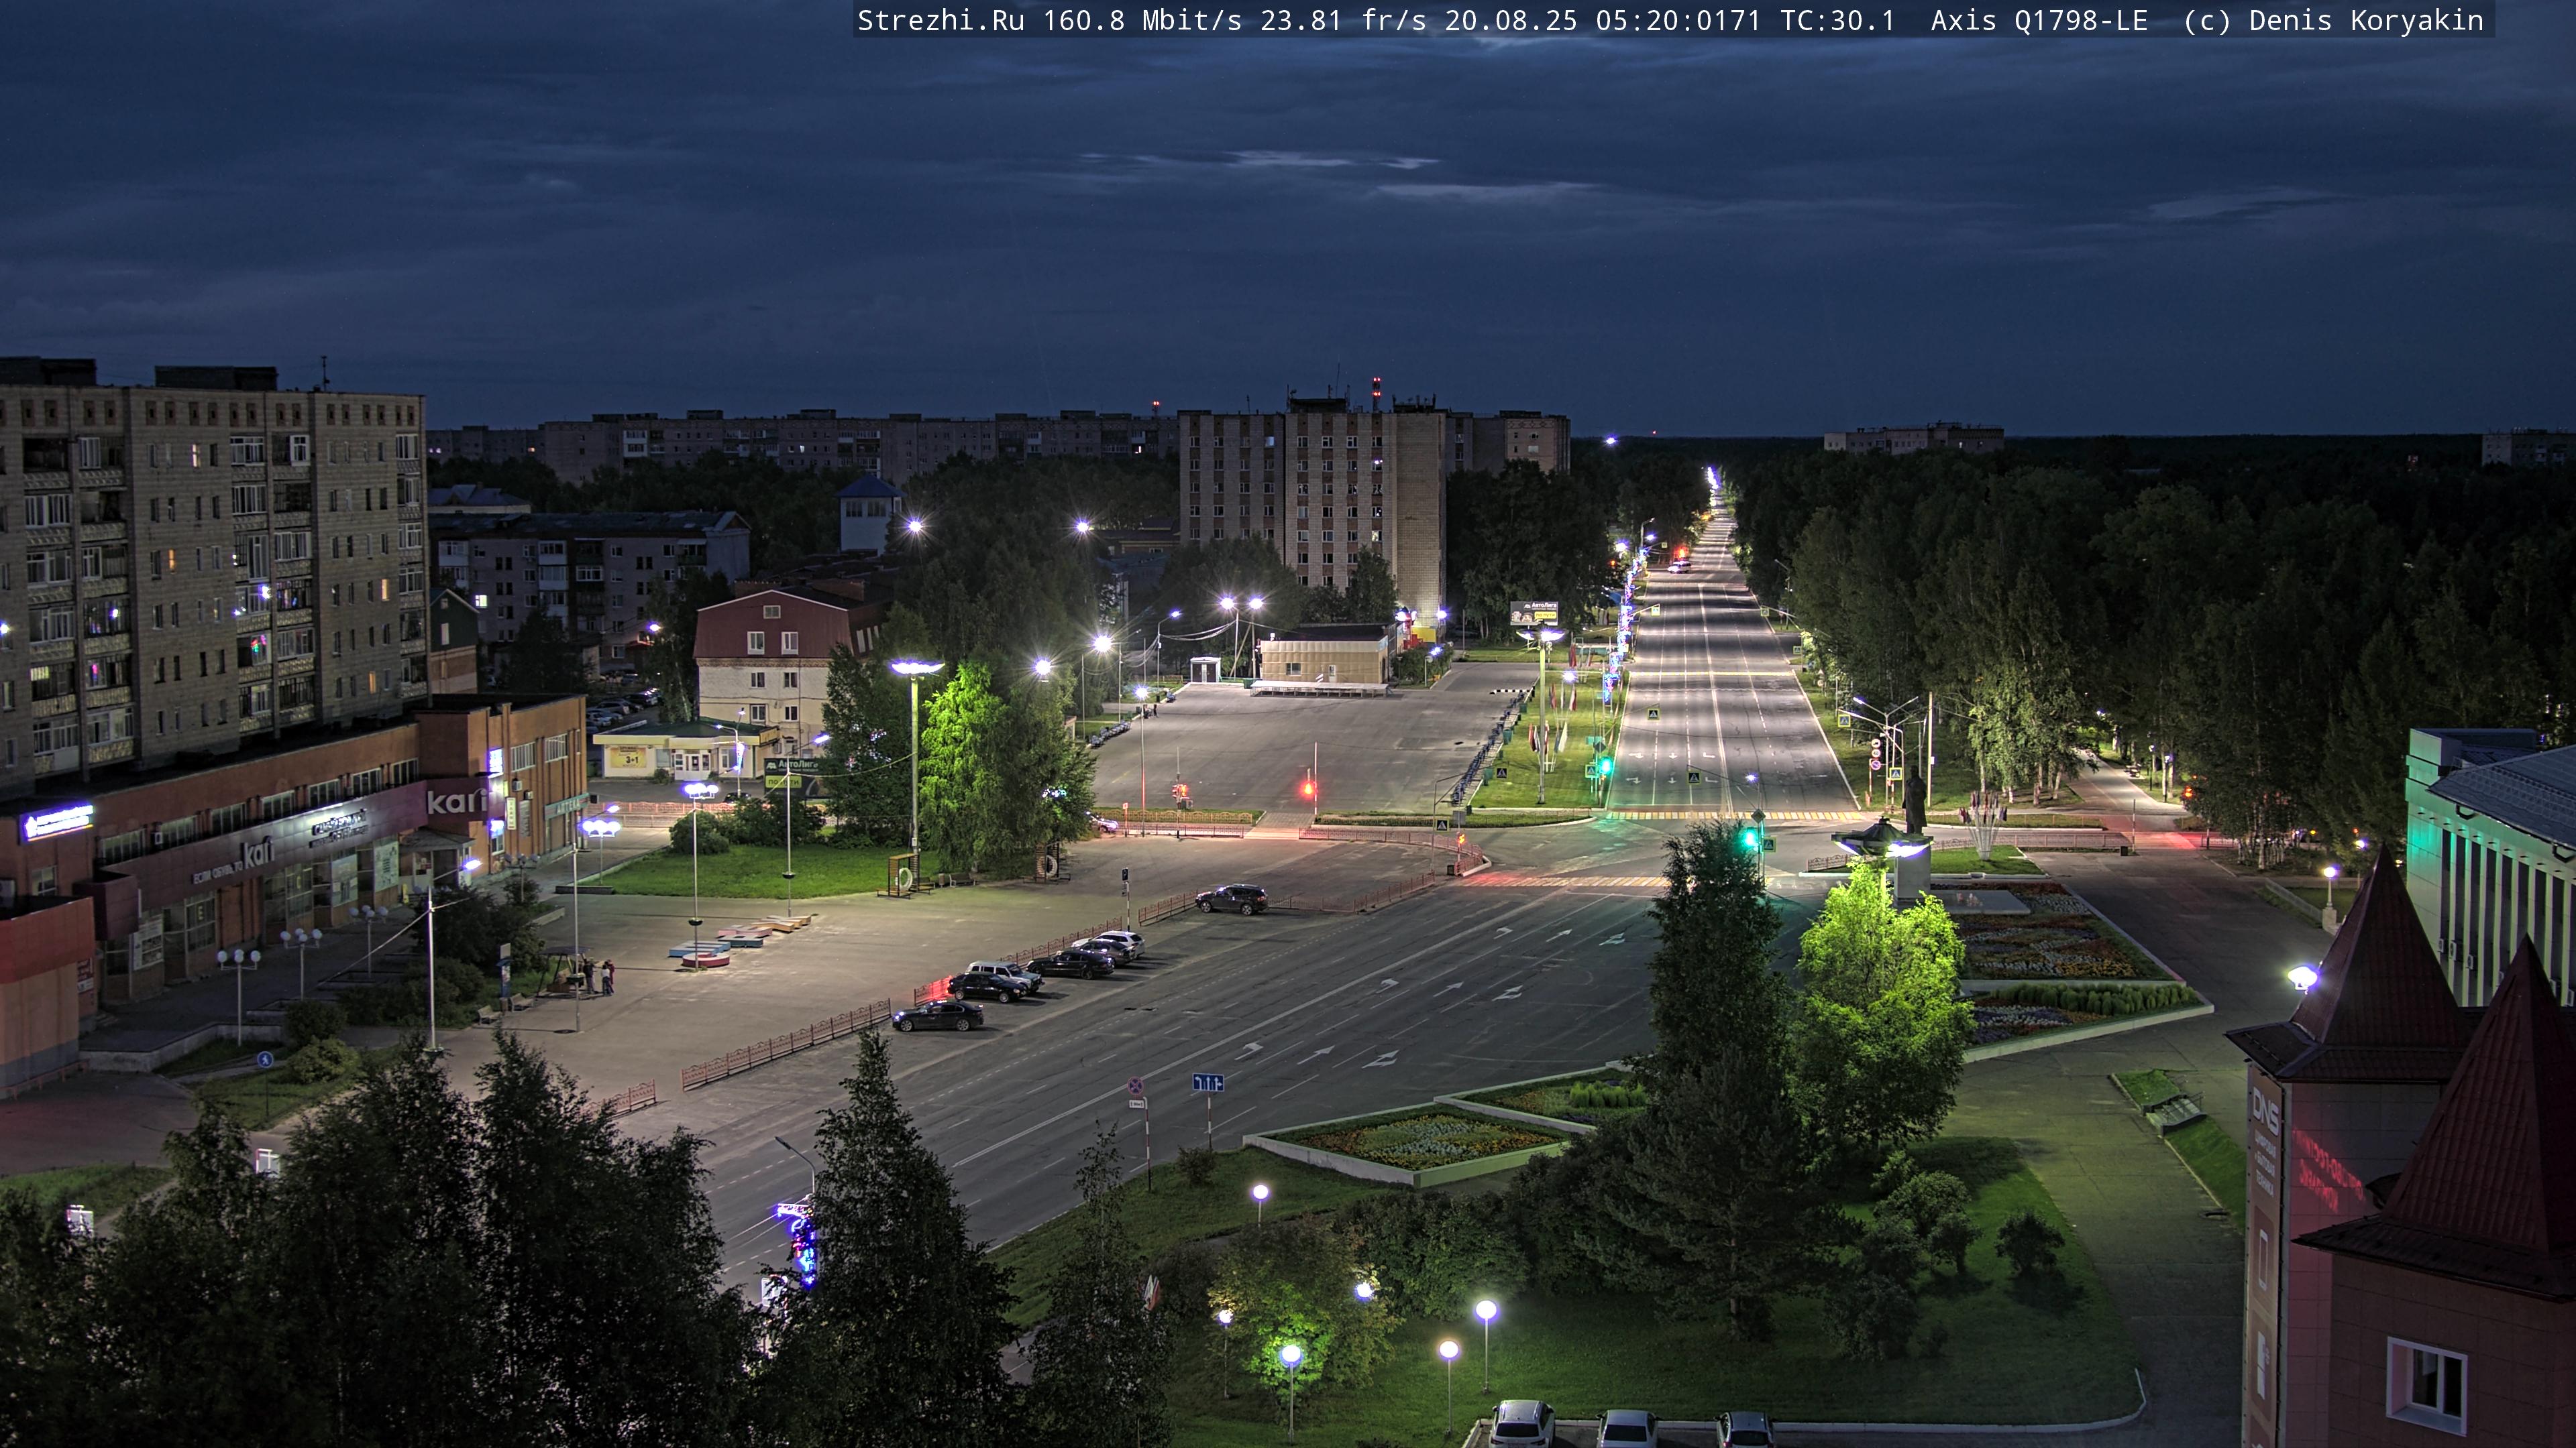Screen dimensions: 2576x1448
Task: Click the large white "kari" store sign
Action: tap(456, 800)
